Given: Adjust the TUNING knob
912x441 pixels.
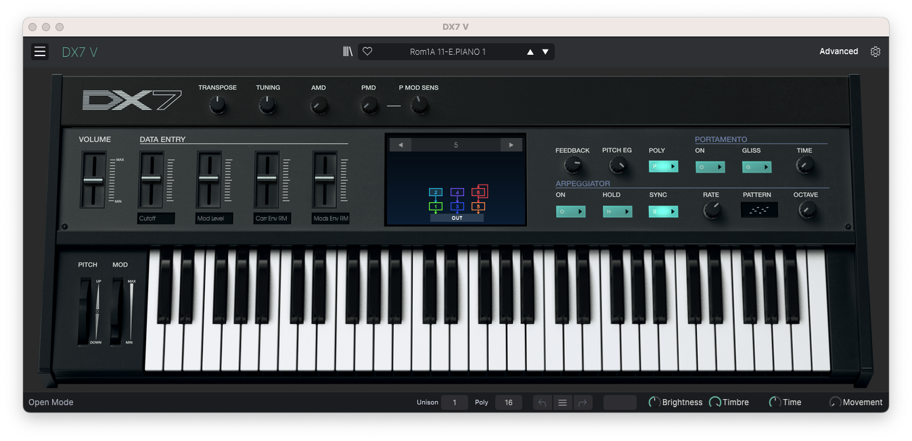Looking at the screenshot, I should click(x=268, y=105).
